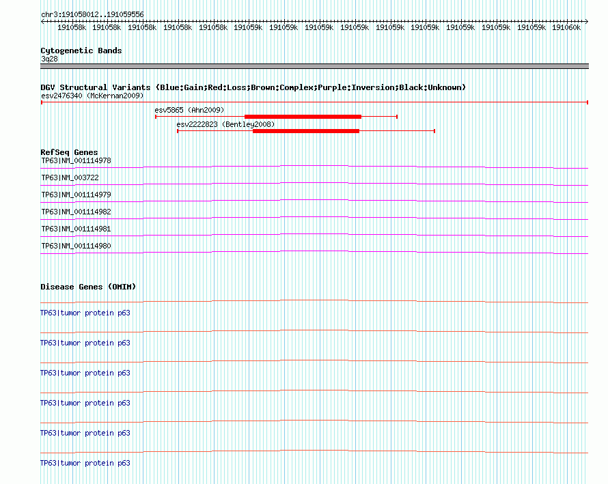Open transcript TP63|NM_001114979
The width and height of the screenshot is (608, 484).
click(76, 195)
